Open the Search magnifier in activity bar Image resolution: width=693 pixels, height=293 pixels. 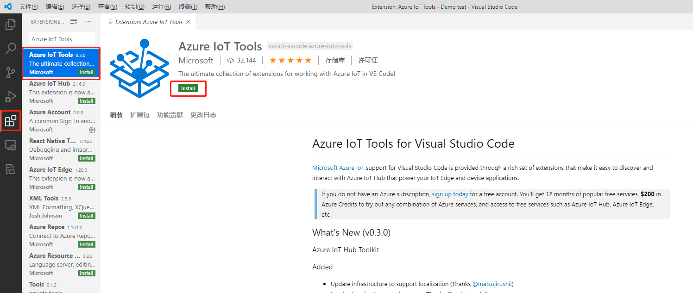[11, 49]
